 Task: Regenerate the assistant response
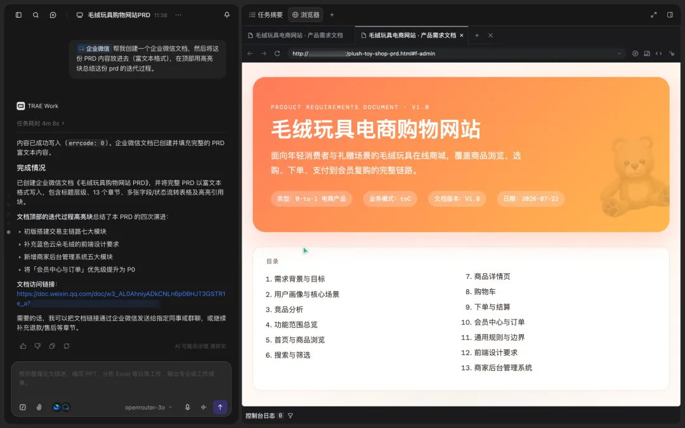click(67, 346)
